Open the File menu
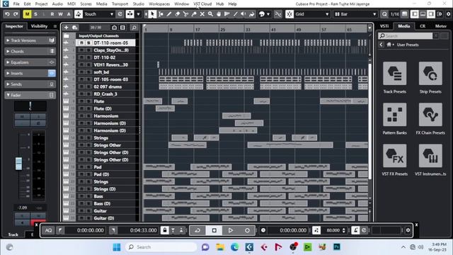 pyautogui.click(x=16, y=4)
